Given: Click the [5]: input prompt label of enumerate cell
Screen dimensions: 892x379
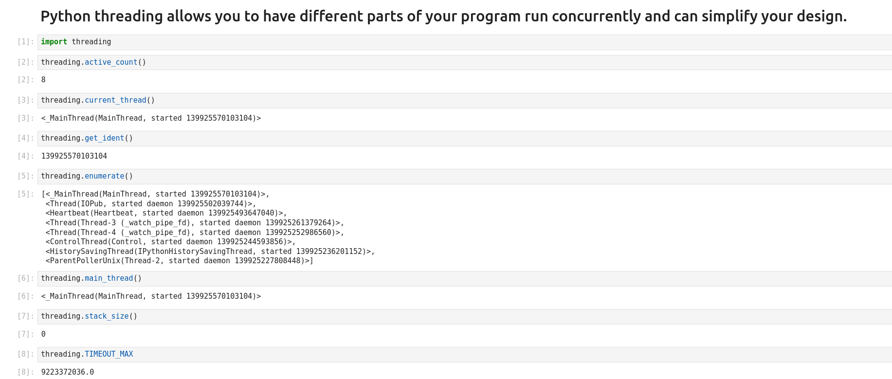Looking at the screenshot, I should click(26, 176).
